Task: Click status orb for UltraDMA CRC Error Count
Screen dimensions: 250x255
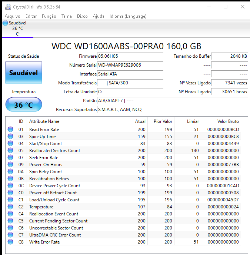Action: pos(10,235)
